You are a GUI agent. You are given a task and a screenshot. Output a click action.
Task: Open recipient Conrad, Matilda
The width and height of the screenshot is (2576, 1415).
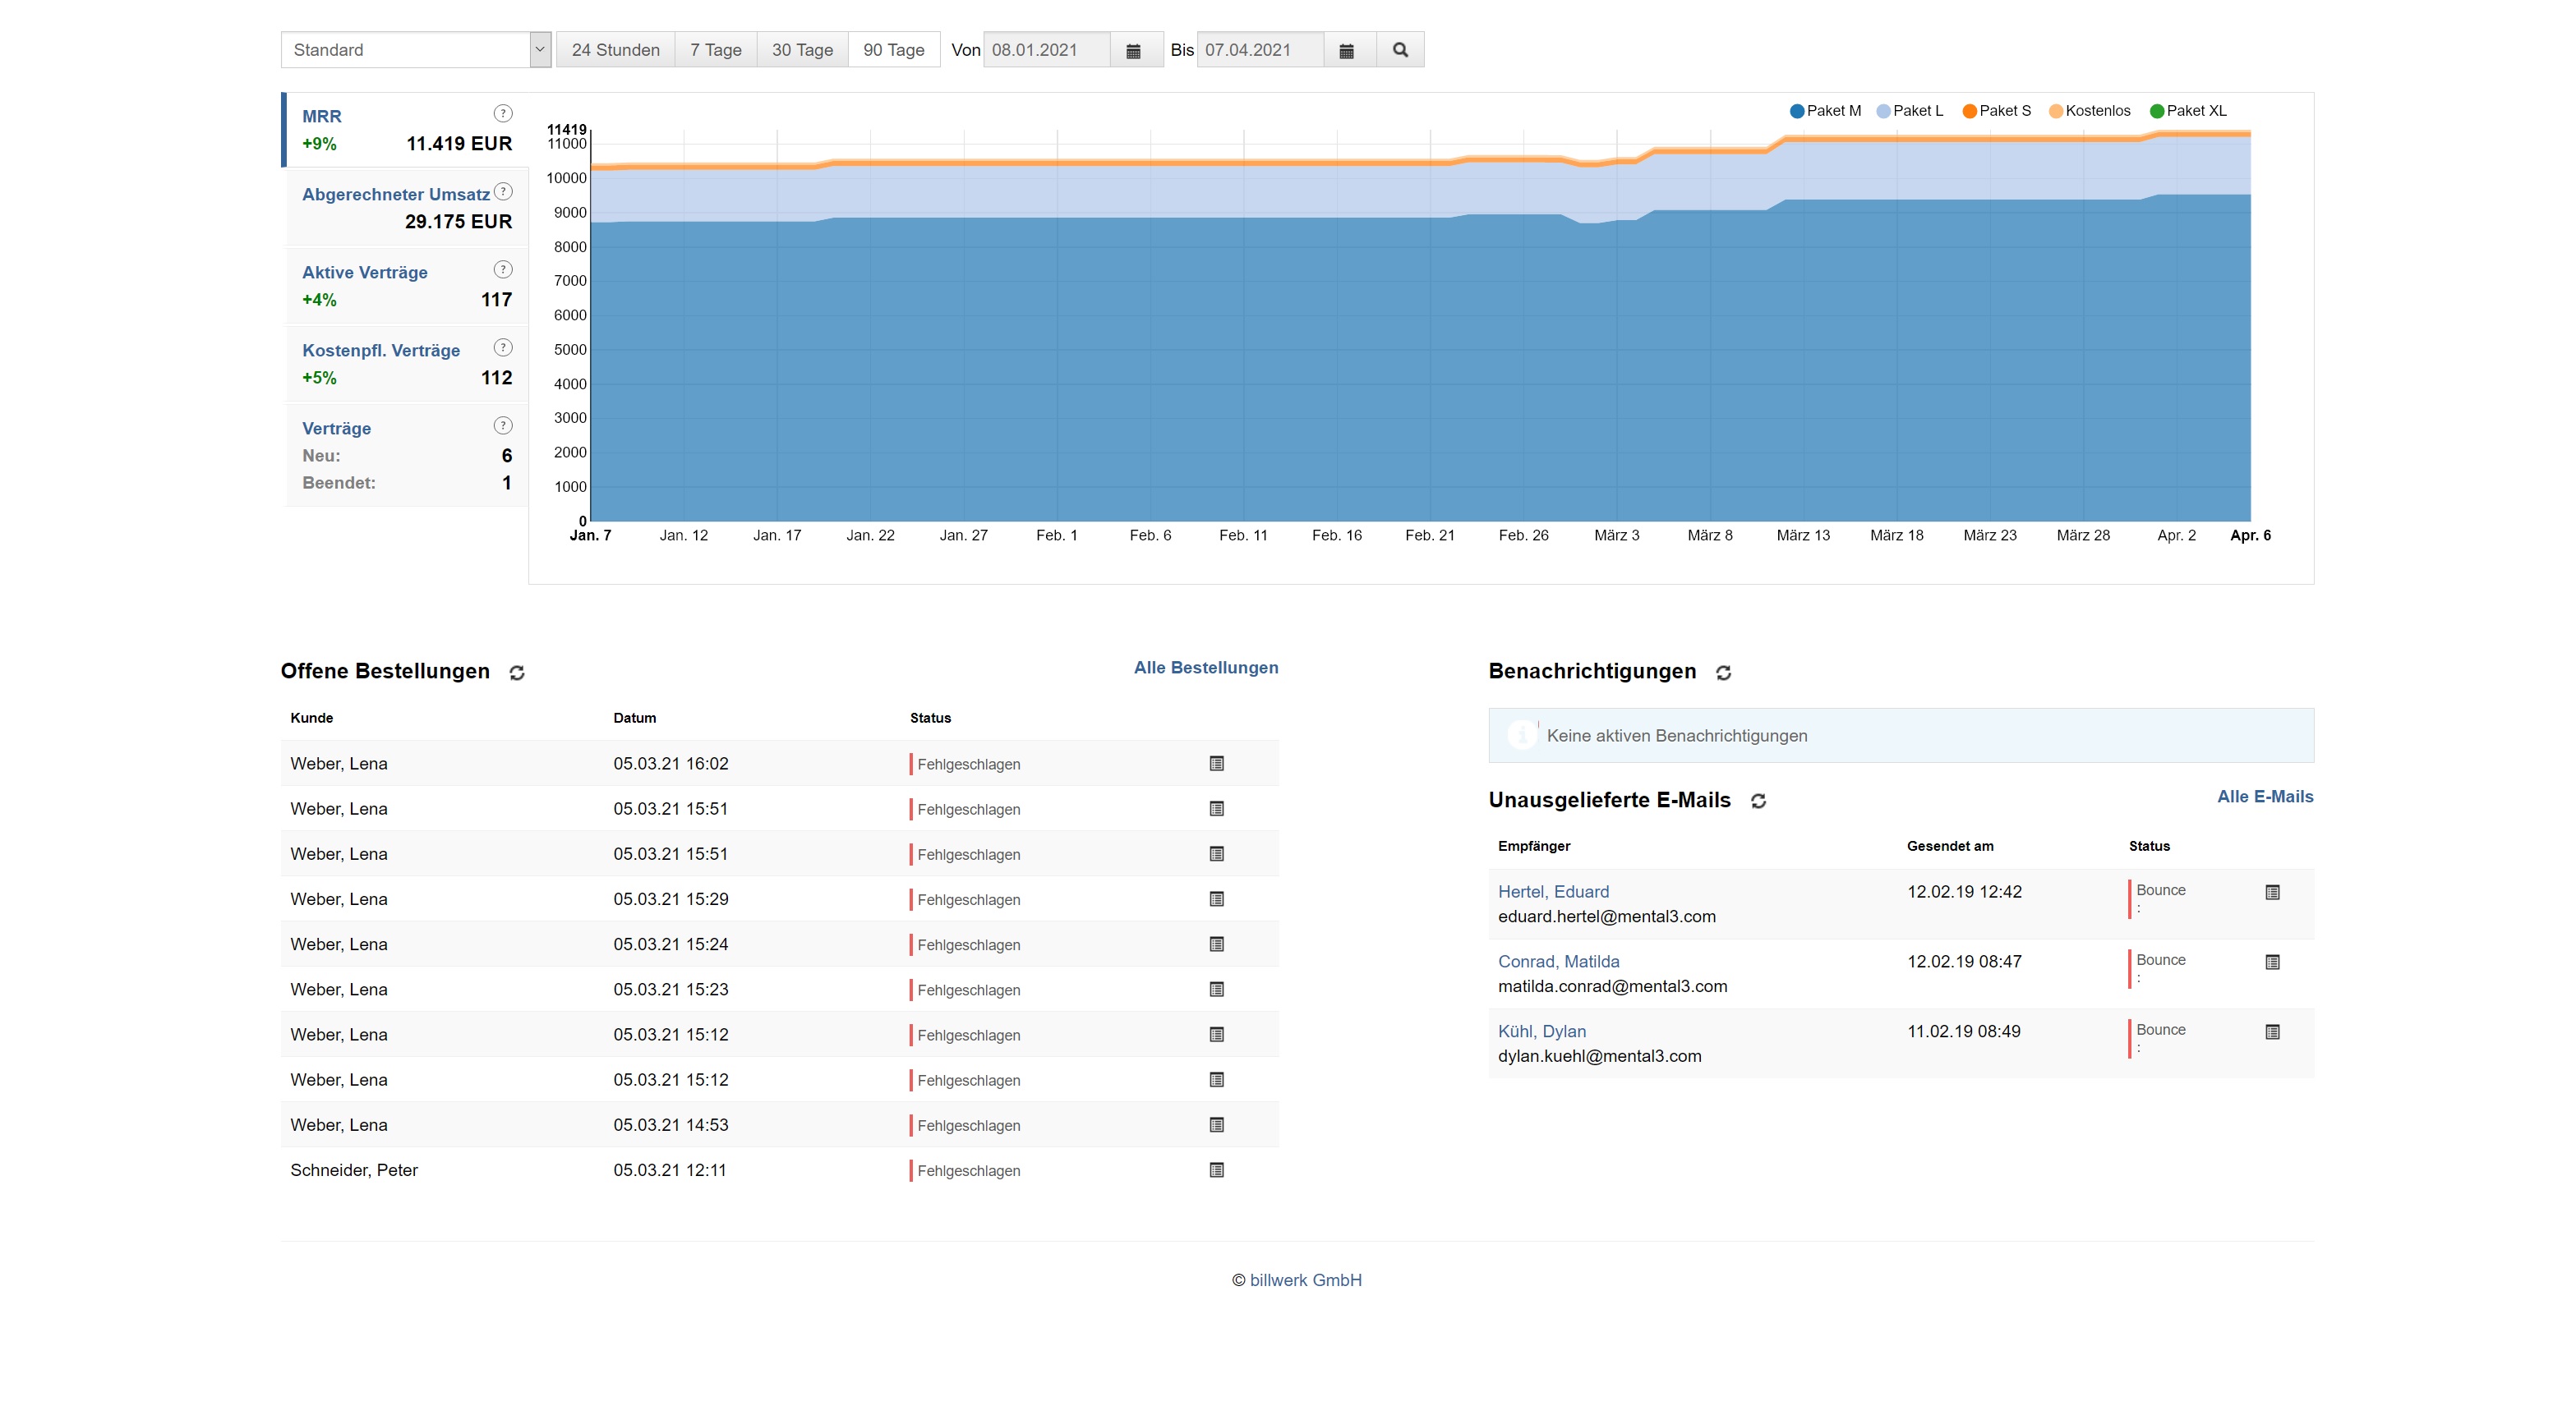click(x=1558, y=962)
